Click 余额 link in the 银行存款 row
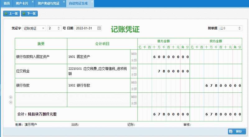The height and width of the screenshot is (137, 249). [x=134, y=89]
